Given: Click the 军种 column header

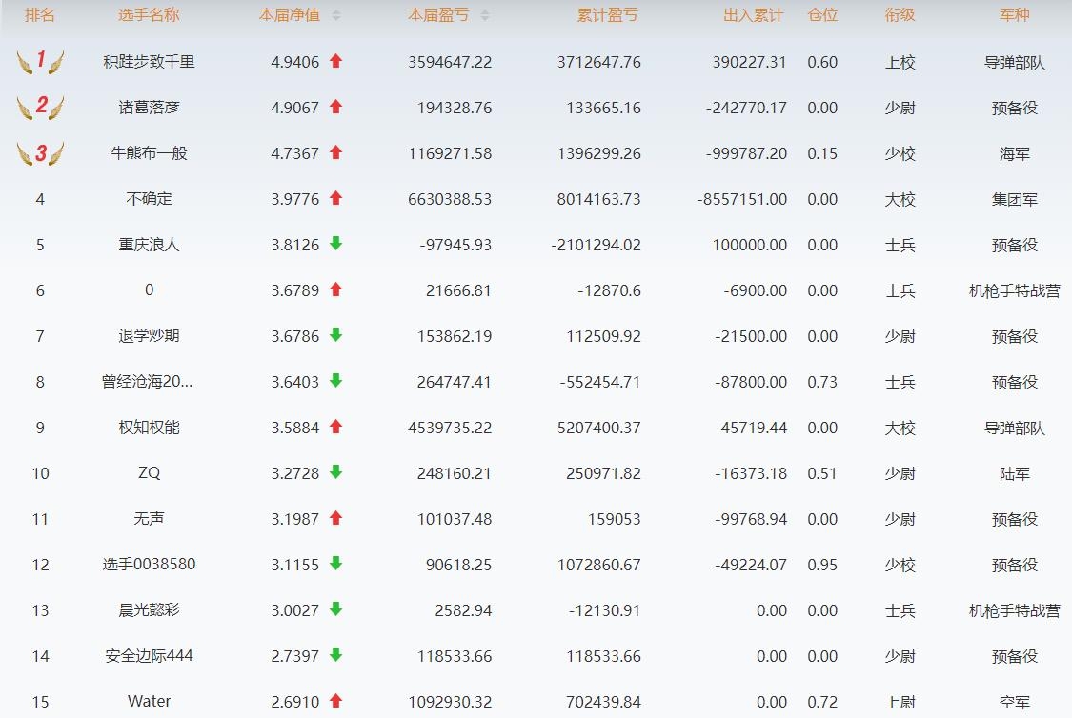Looking at the screenshot, I should (1014, 15).
